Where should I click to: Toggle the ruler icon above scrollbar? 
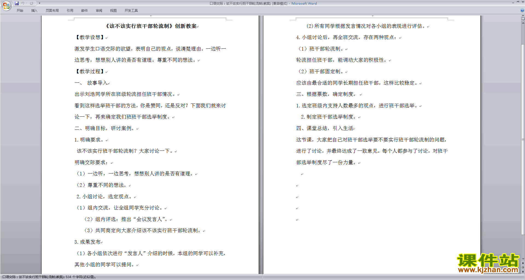pyautogui.click(x=523, y=19)
